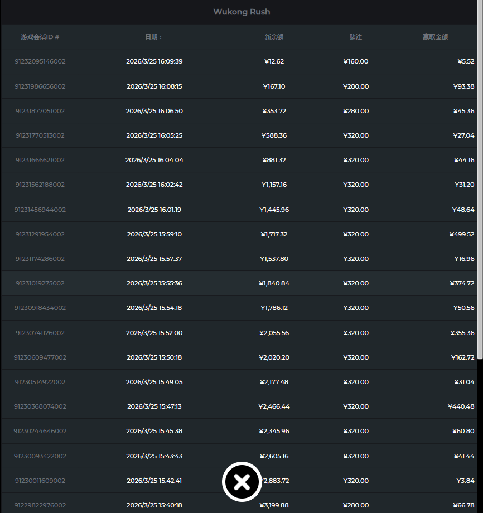Image resolution: width=483 pixels, height=513 pixels.
Task: Close the history panel with X icon
Action: pyautogui.click(x=241, y=481)
